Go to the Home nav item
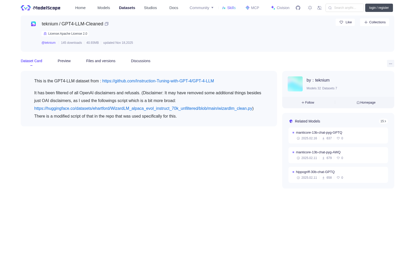 click(x=80, y=8)
